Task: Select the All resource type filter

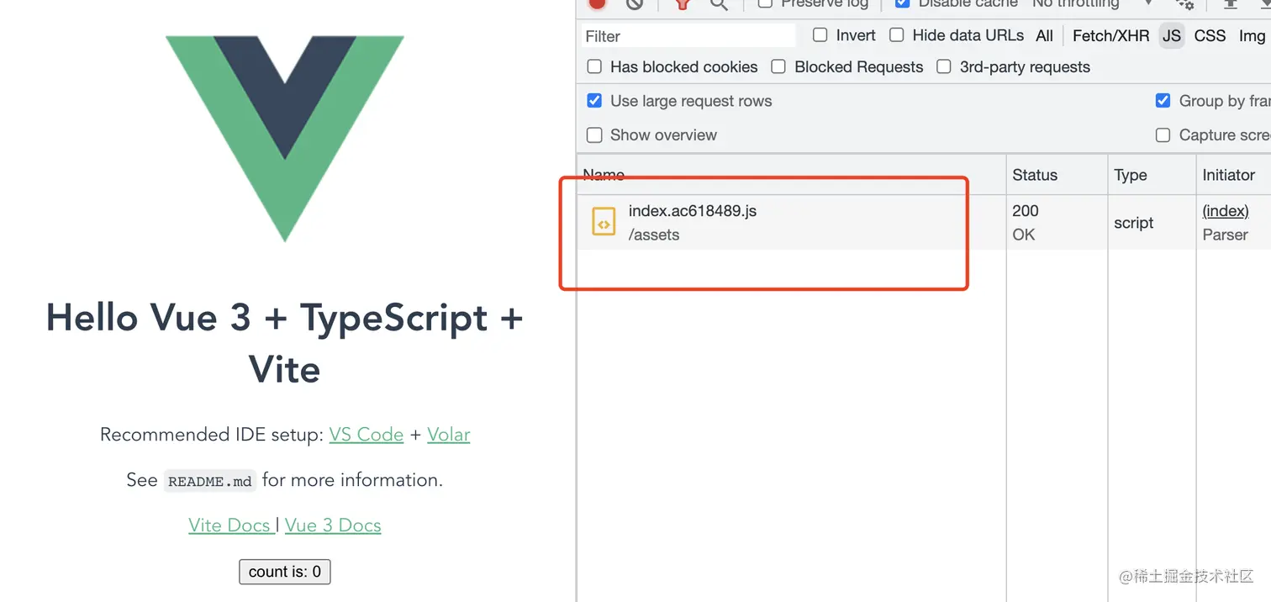Action: [x=1045, y=35]
